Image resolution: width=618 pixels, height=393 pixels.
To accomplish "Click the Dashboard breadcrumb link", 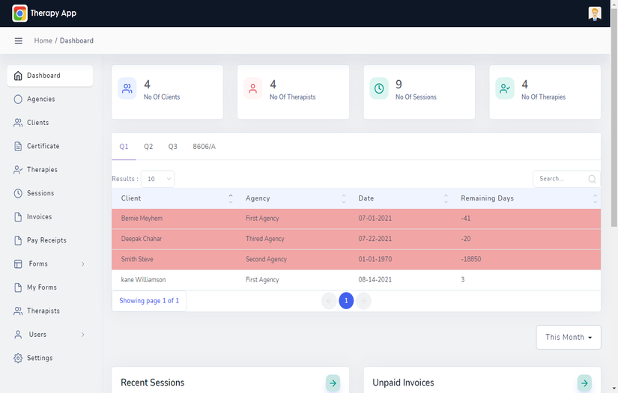I will [76, 41].
